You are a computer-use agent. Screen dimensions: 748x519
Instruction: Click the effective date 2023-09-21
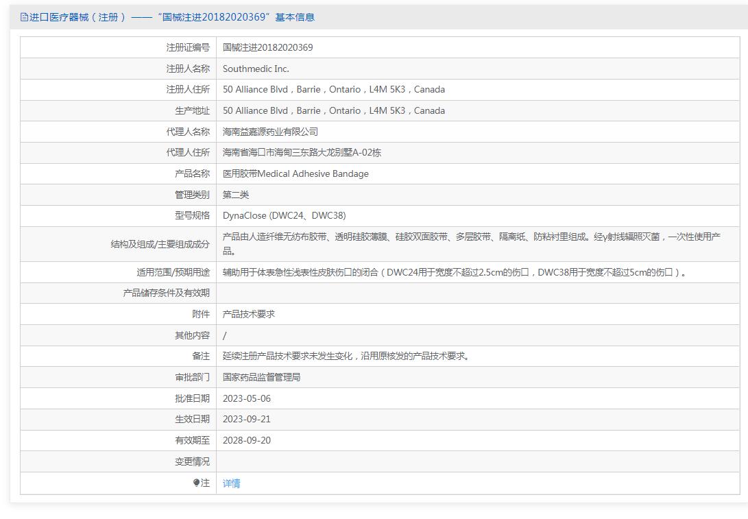(x=247, y=419)
